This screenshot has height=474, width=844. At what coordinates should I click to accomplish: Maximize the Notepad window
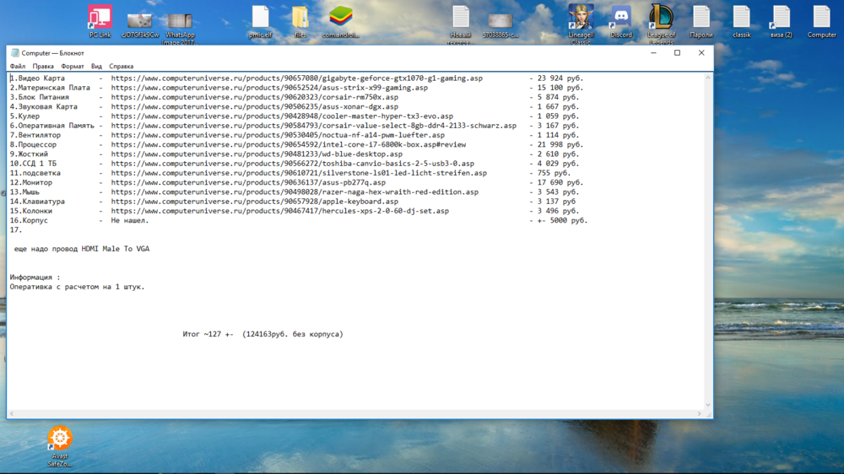677,53
